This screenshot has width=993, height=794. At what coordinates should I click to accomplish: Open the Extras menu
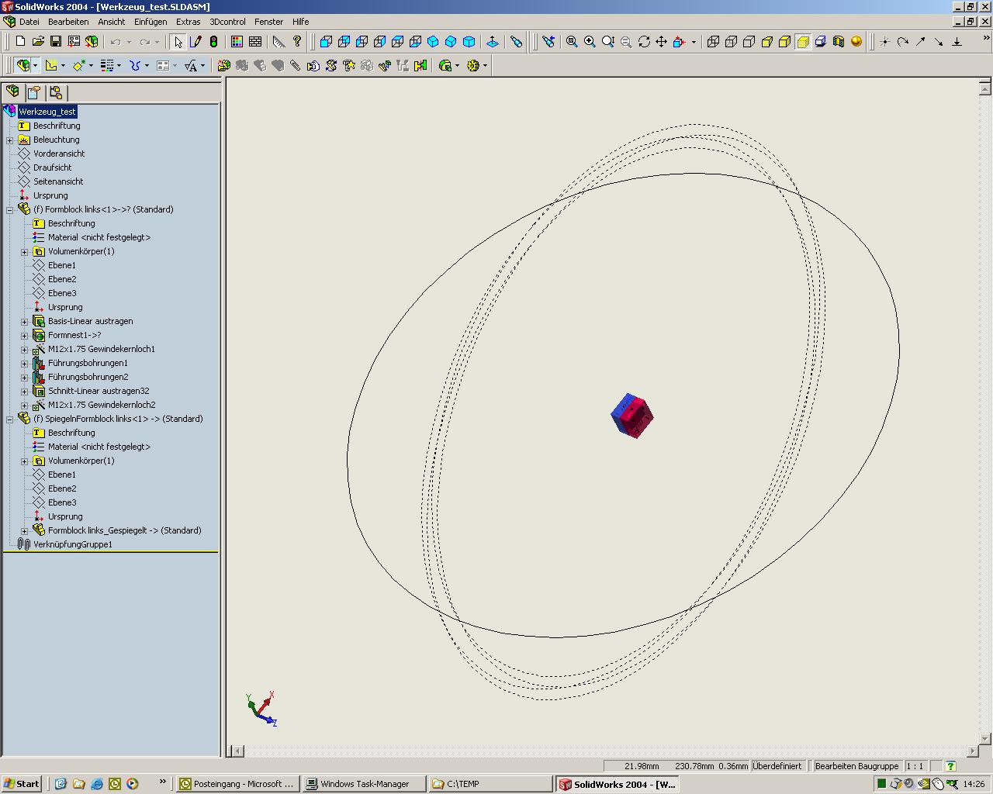click(188, 22)
